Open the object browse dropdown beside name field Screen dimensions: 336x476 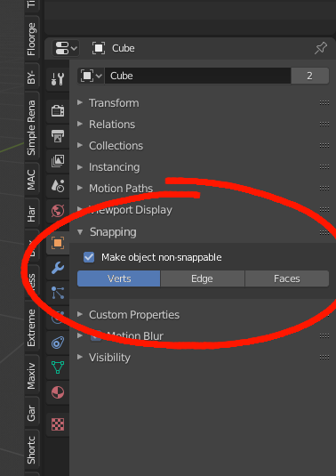91,76
